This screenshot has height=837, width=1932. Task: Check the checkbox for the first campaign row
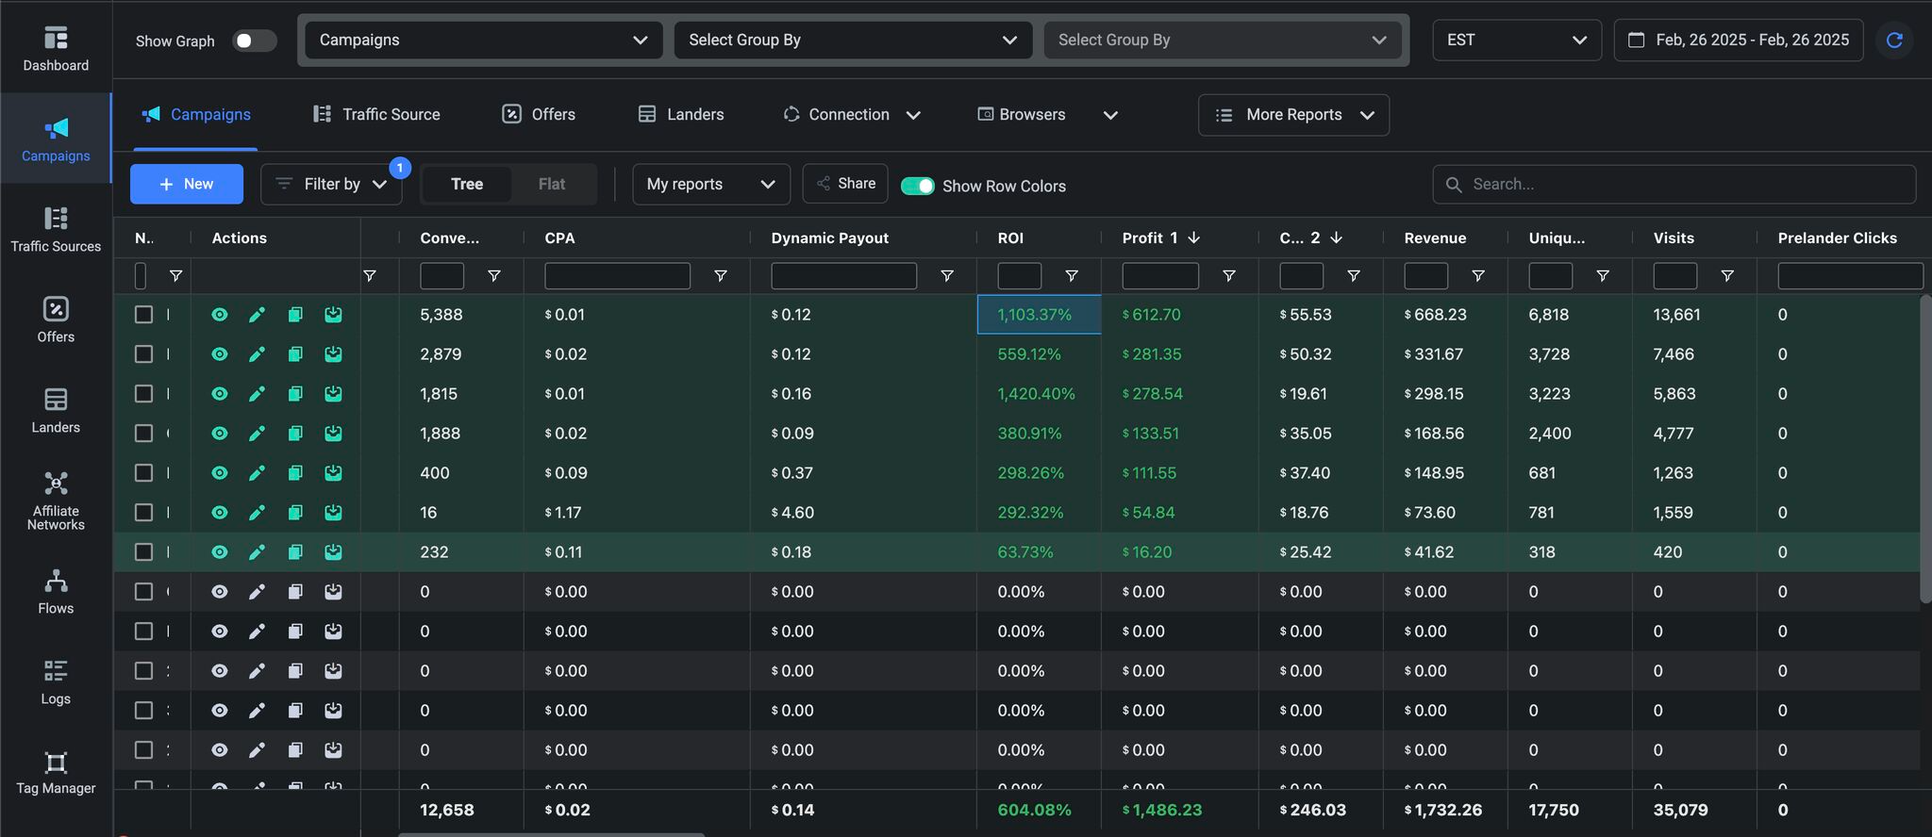tap(143, 315)
